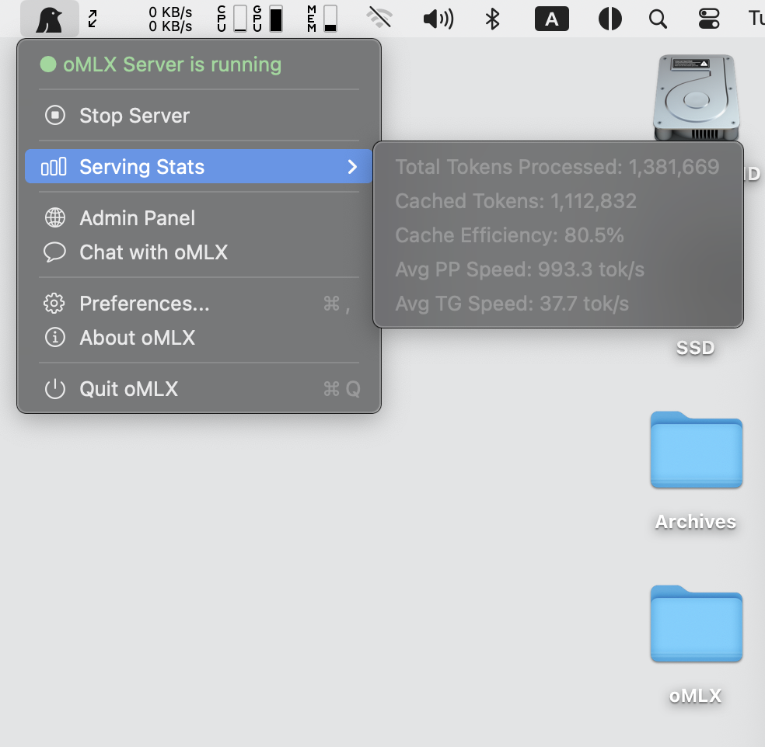The height and width of the screenshot is (747, 765).
Task: Click the Serving Stats bar chart icon
Action: tap(54, 165)
